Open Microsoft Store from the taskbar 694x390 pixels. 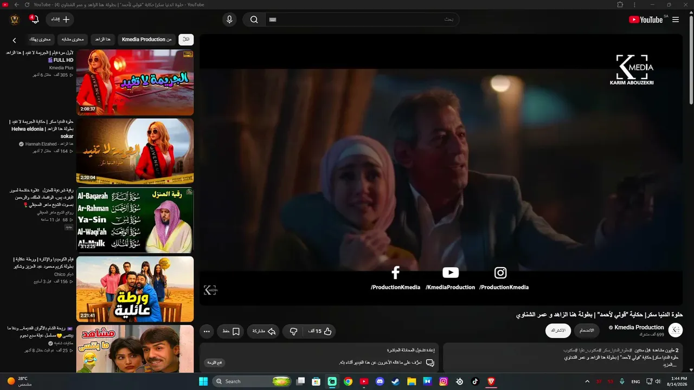316,381
